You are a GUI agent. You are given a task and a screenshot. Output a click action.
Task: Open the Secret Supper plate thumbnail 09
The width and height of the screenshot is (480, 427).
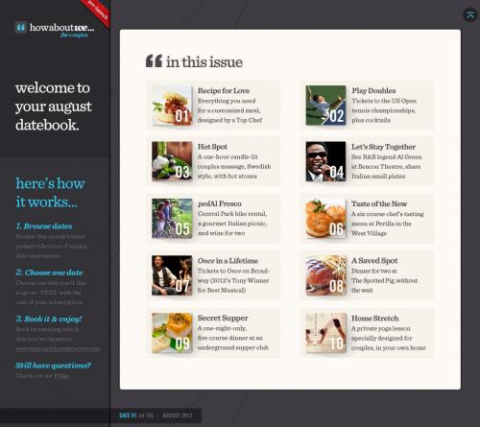click(x=172, y=333)
